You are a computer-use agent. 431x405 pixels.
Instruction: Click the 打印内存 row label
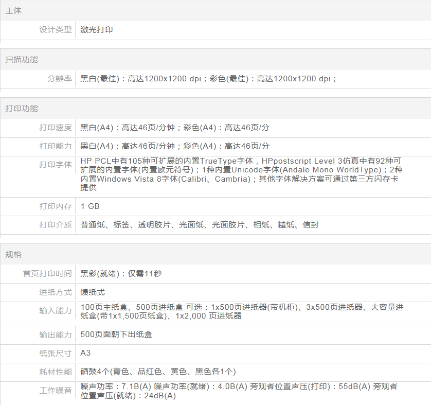point(56,206)
